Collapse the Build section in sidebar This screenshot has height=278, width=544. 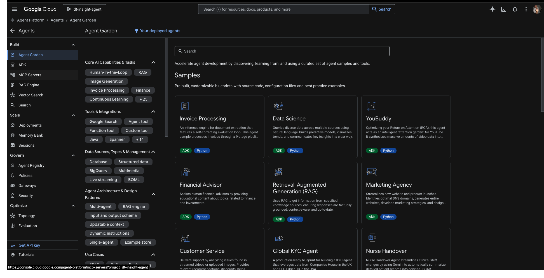73,45
